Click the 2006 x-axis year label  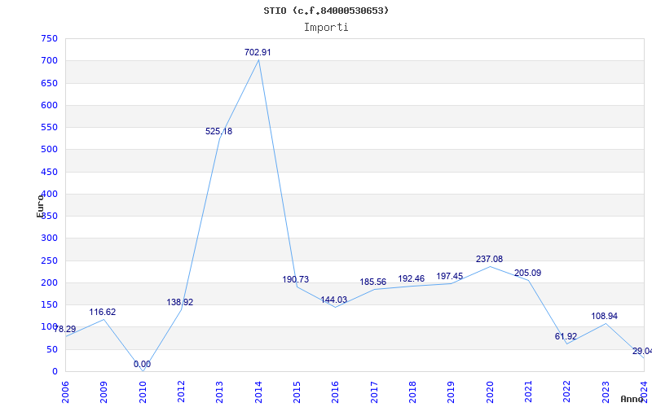click(65, 392)
